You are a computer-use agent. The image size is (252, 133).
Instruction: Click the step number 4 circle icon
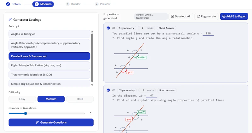pyautogui.click(x=97, y=4)
